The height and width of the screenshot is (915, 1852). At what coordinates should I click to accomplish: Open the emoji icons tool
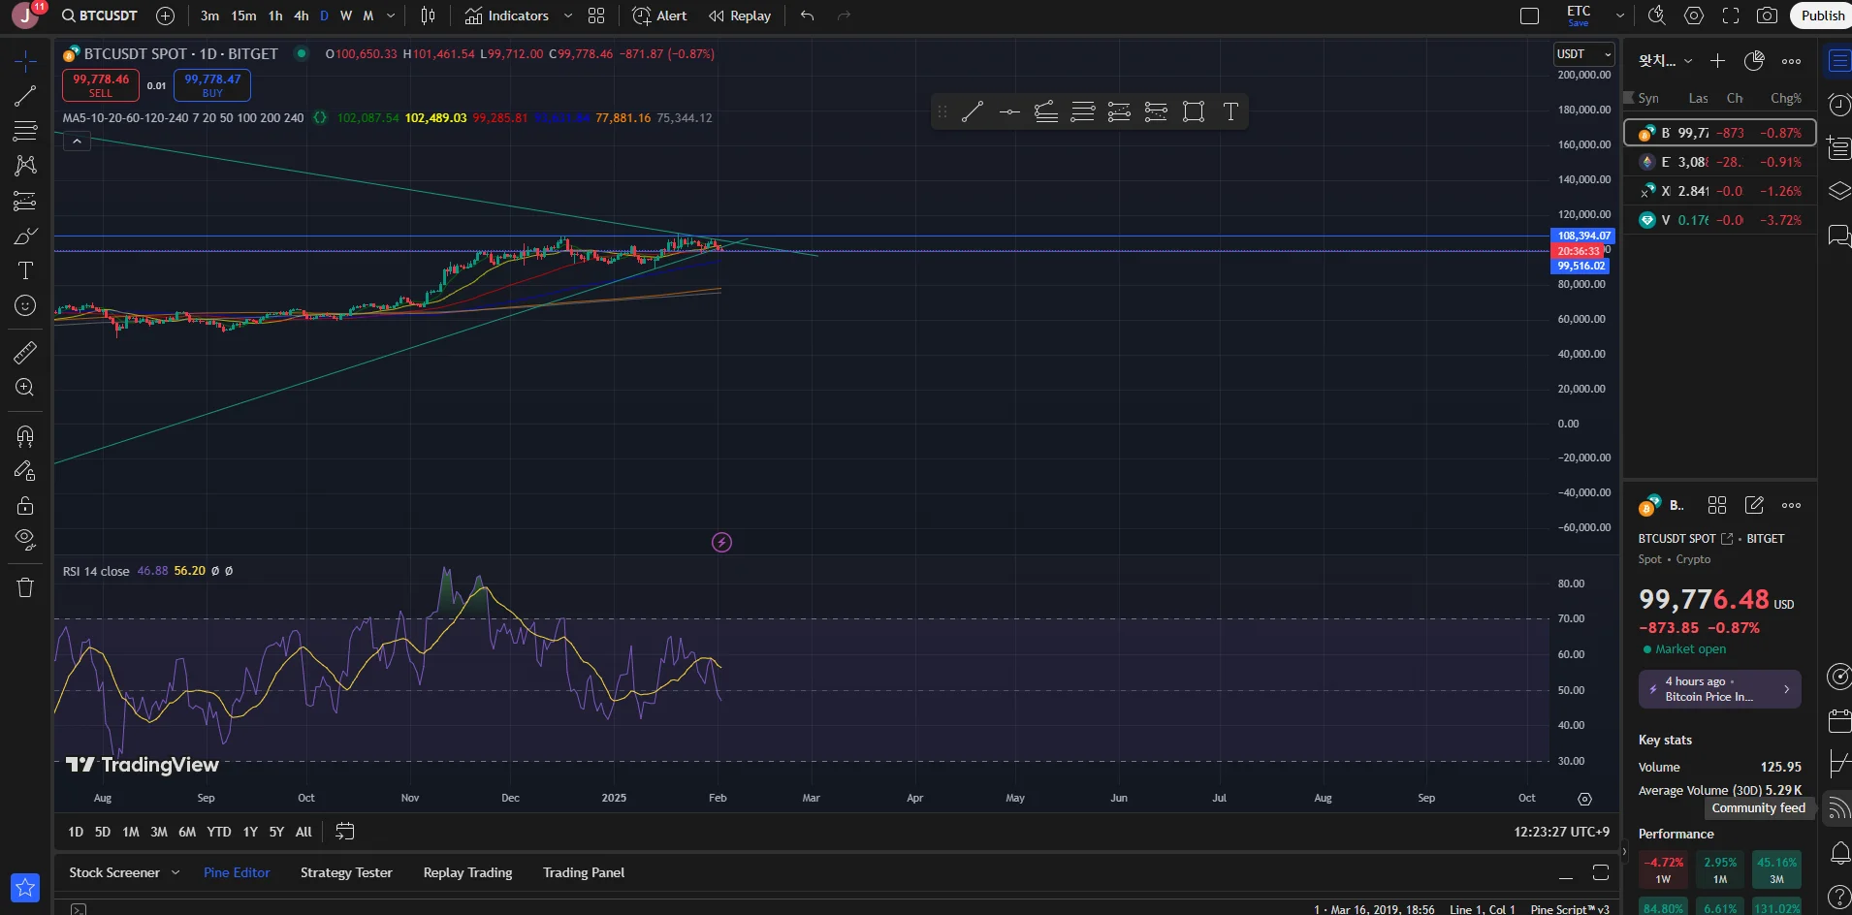pos(25,305)
